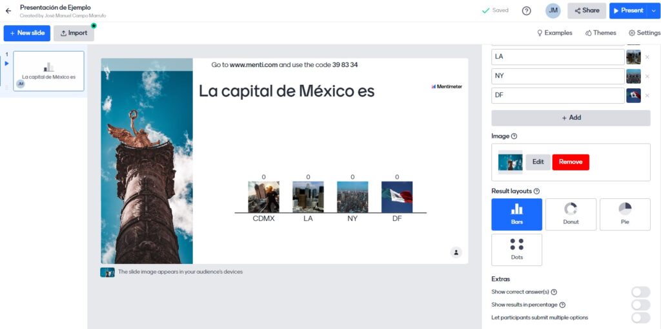Click the DF option image thumbnail

click(633, 96)
